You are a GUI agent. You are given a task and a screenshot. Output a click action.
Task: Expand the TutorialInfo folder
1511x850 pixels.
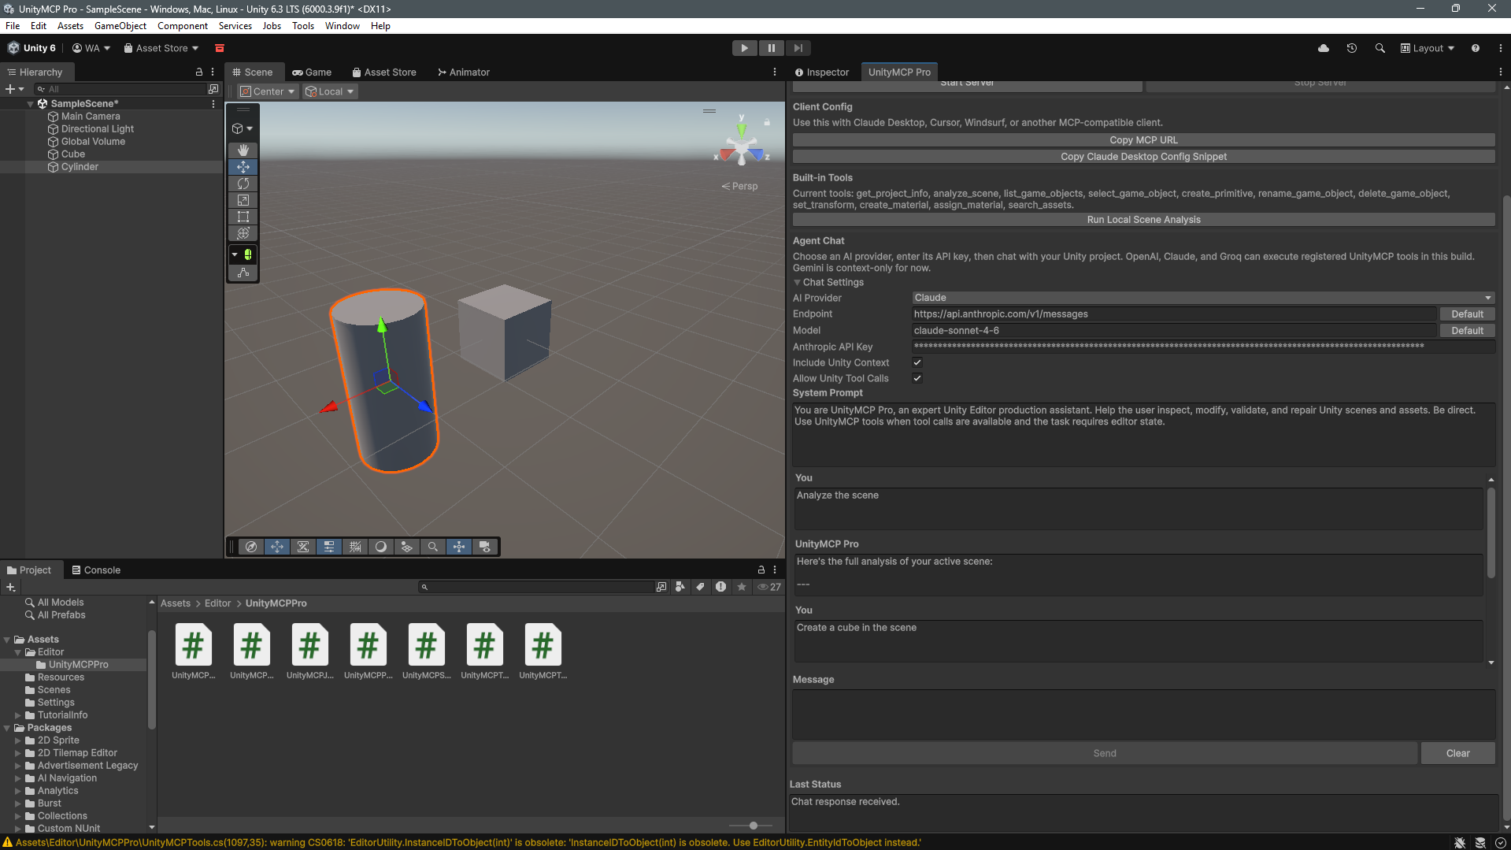pos(18,715)
